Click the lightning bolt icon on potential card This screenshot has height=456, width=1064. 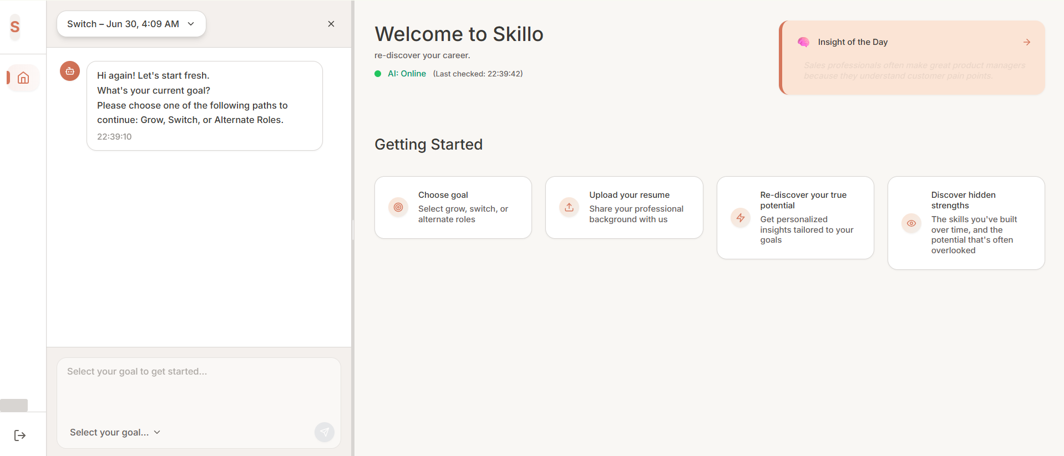pos(741,218)
